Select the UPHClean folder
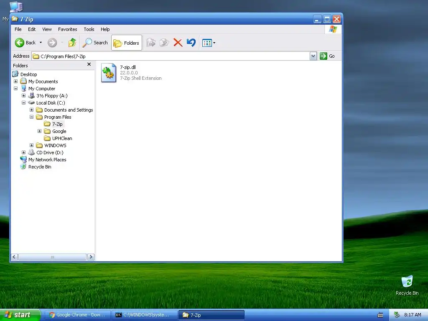The width and height of the screenshot is (428, 321). pos(62,138)
